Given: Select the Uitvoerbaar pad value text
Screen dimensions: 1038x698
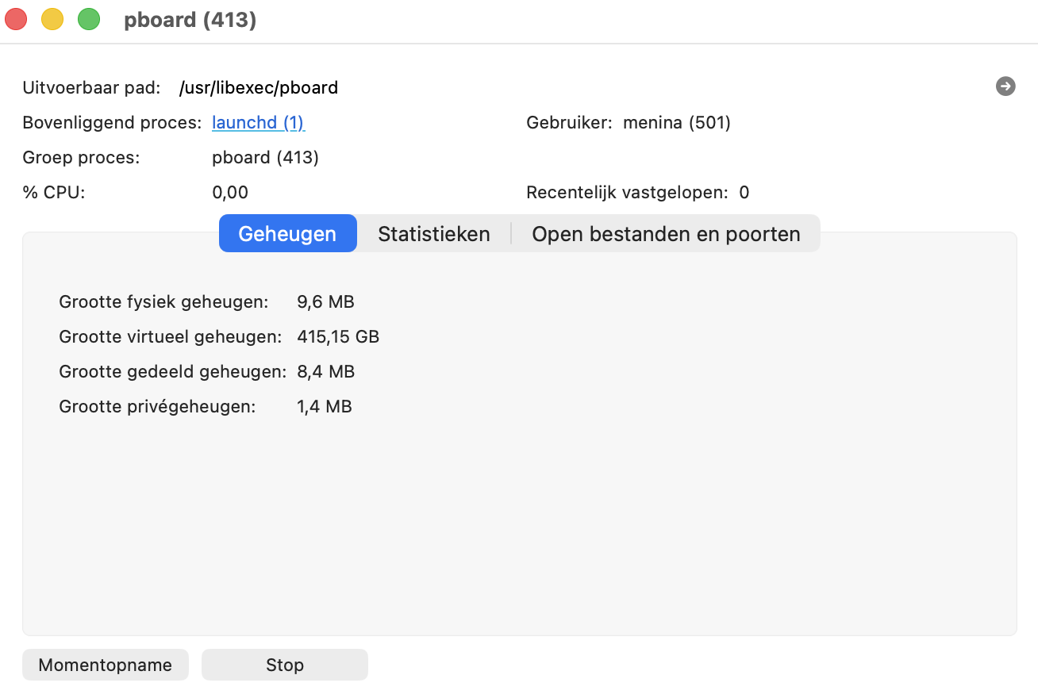Looking at the screenshot, I should [x=259, y=87].
